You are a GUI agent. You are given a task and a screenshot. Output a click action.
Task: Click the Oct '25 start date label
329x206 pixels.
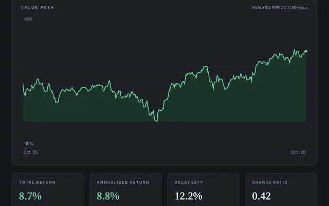pos(31,152)
